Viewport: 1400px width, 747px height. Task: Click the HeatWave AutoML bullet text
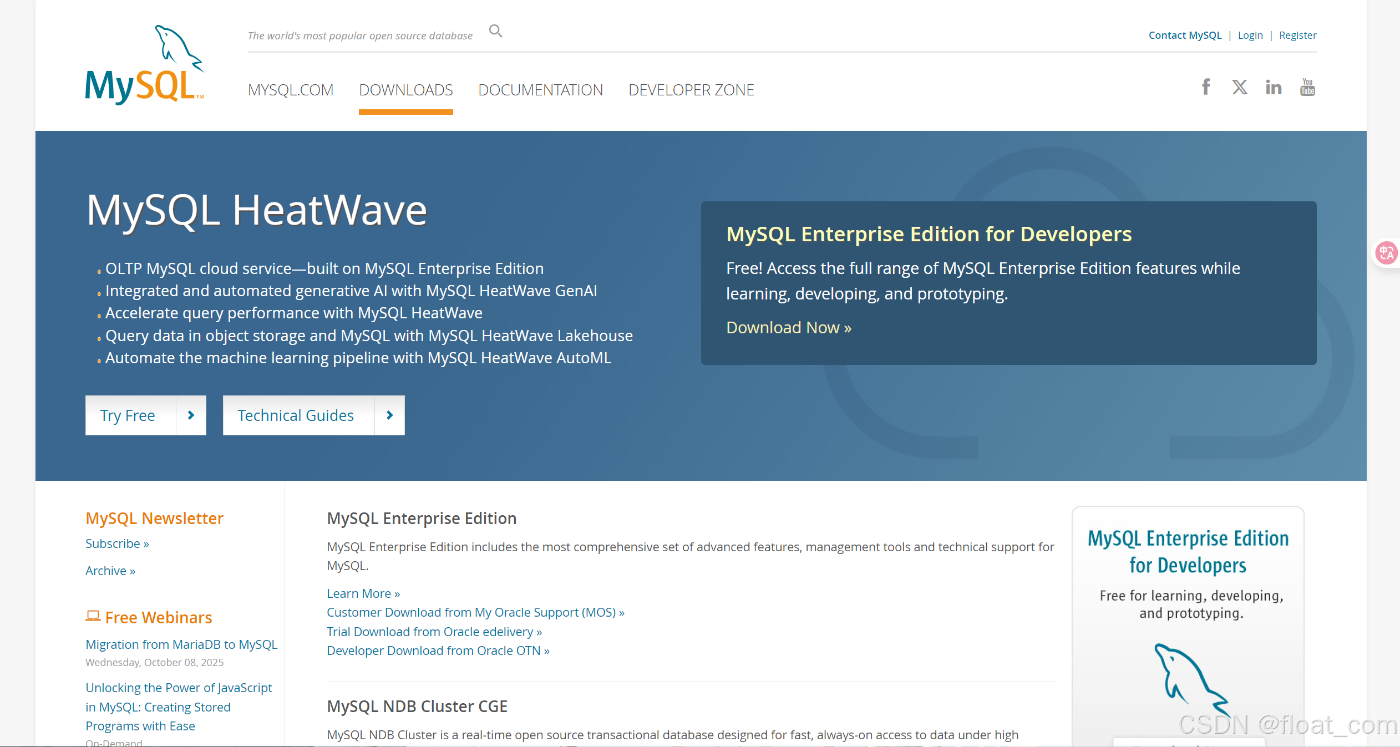358,358
